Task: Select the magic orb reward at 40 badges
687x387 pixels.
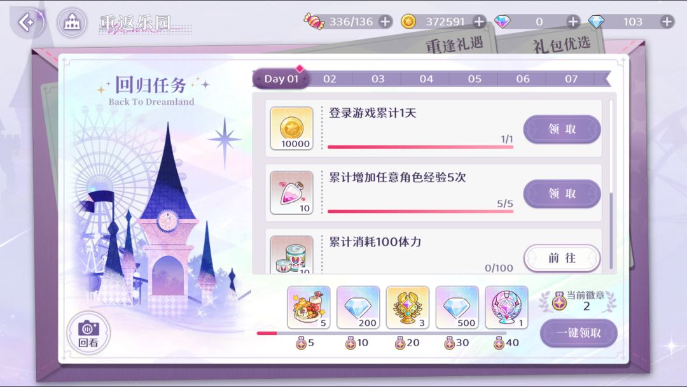Action: tap(506, 307)
